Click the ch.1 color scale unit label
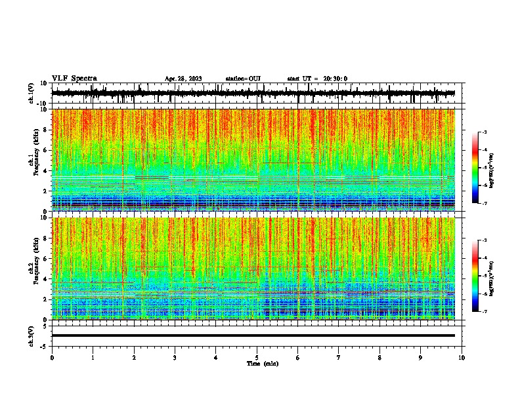Viewport: 520px width, 401px height. [492, 170]
